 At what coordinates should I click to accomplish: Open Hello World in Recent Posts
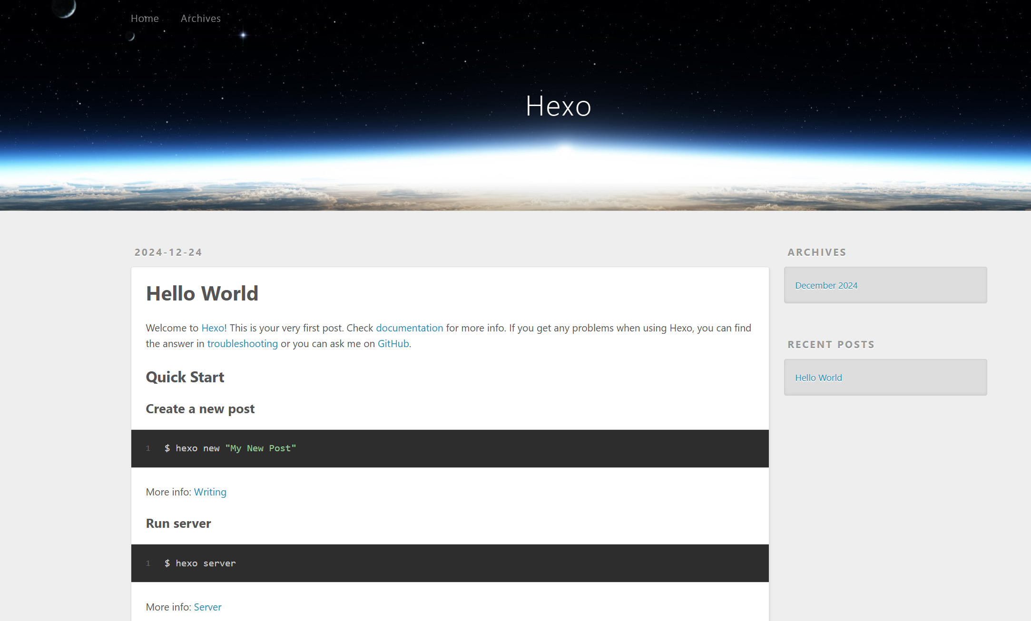(818, 378)
